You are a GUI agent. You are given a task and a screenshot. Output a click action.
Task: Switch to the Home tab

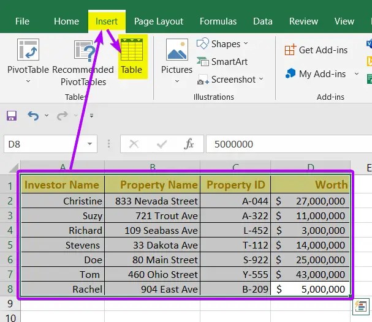(66, 21)
